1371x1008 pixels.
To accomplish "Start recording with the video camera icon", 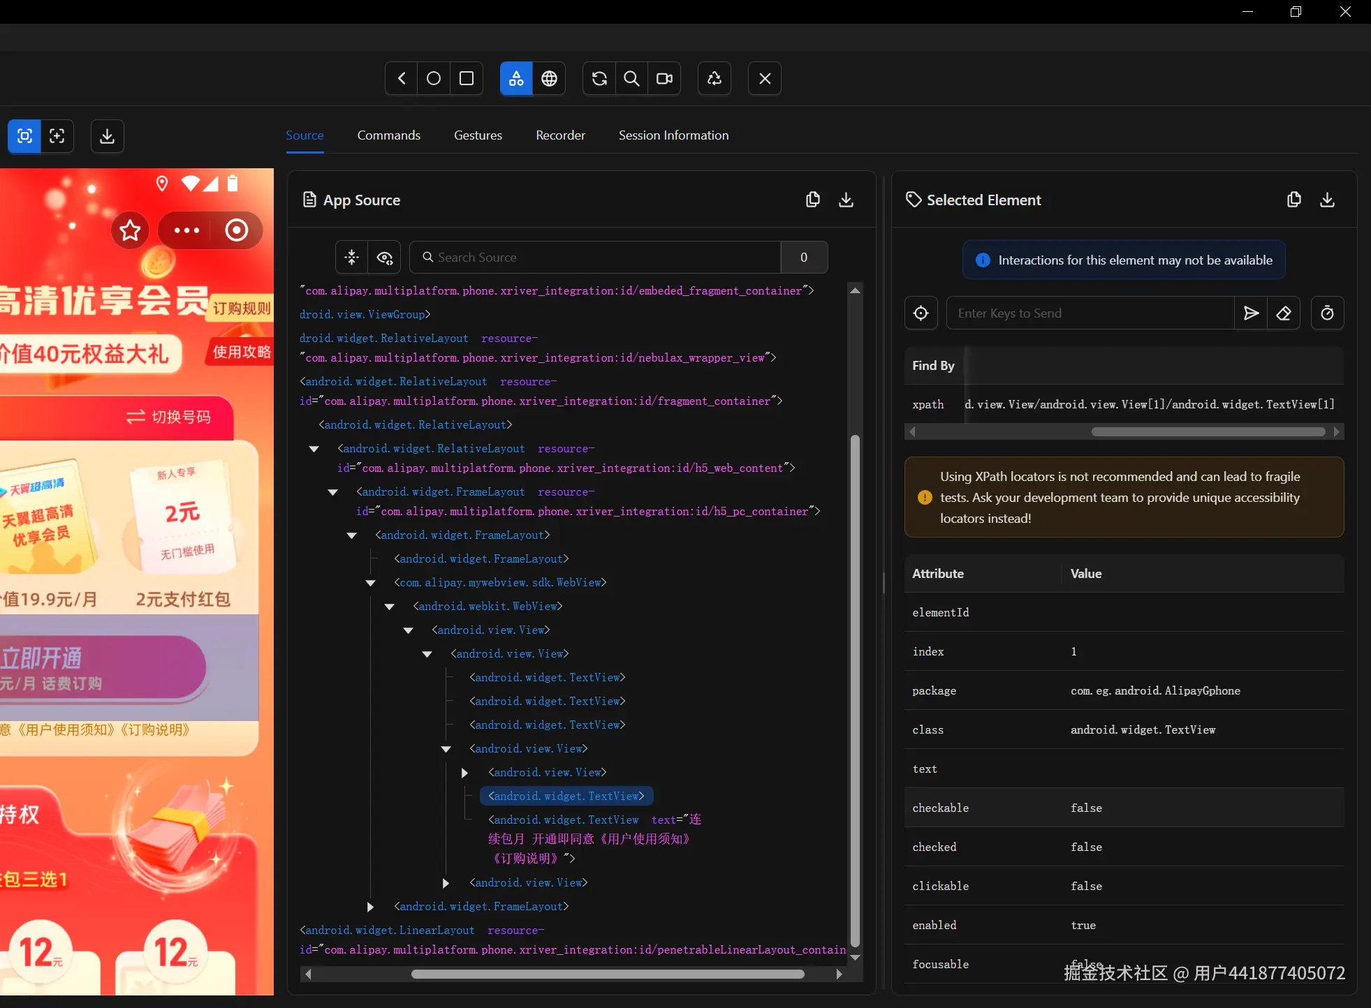I will [664, 78].
